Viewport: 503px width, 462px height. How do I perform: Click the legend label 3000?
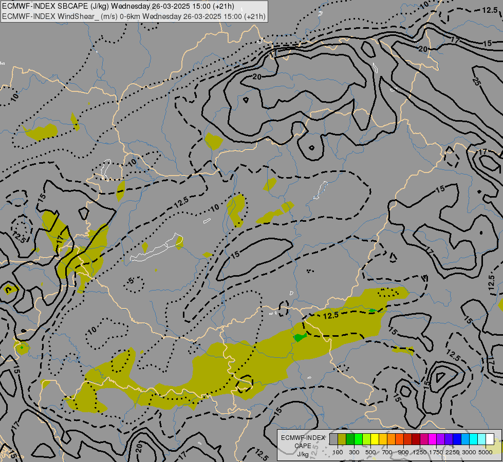pos(469,452)
